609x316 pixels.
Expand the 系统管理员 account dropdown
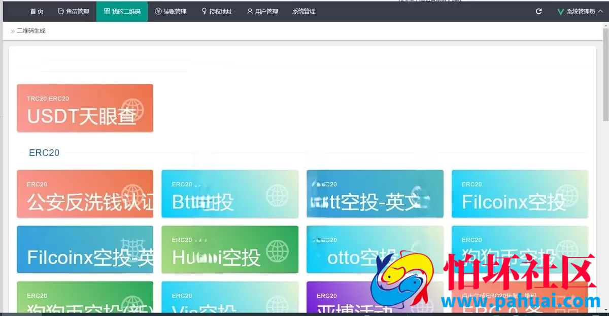click(580, 11)
